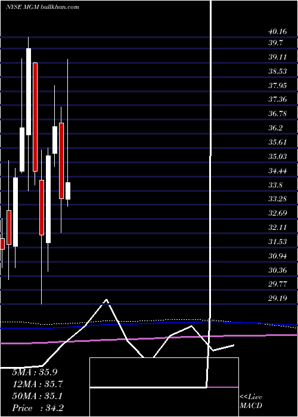This screenshot has height=417, width=298.
Task: Click the 37.36 price axis label
Action: (x=278, y=99)
